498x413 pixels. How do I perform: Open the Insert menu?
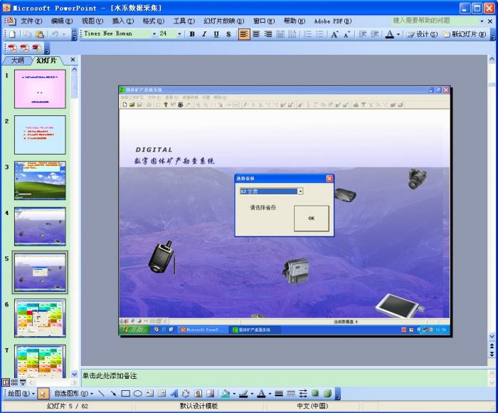click(x=122, y=21)
